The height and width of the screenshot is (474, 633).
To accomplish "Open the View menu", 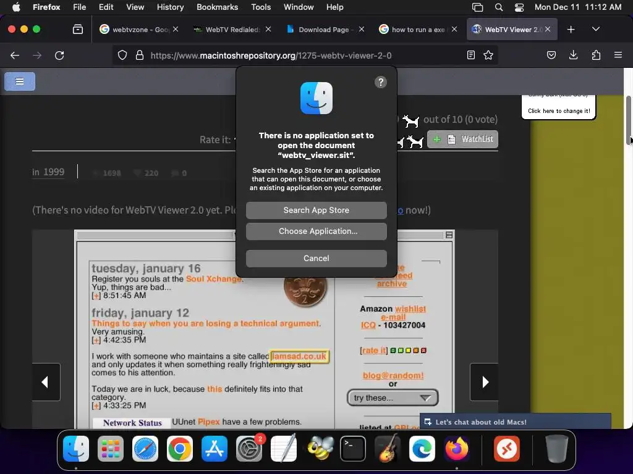I will pos(135,7).
